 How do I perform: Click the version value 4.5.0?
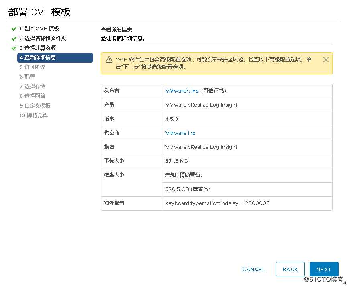point(171,119)
